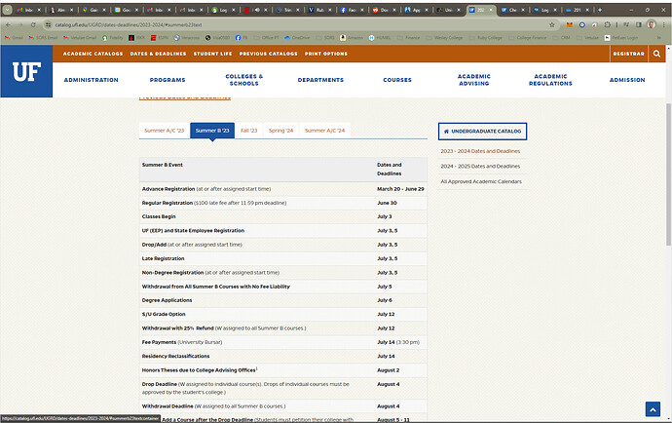Click the 'March 20 - June 29' date cell

click(400, 189)
